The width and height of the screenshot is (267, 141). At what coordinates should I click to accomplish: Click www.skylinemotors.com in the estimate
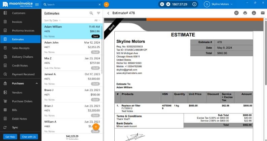pyautogui.click(x=129, y=73)
